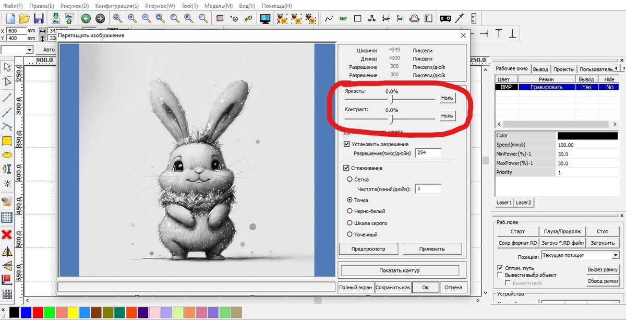Open the Конфигурация(S) menu

click(x=117, y=6)
